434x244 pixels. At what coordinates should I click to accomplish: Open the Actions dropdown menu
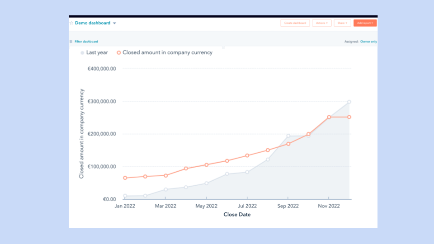point(321,23)
